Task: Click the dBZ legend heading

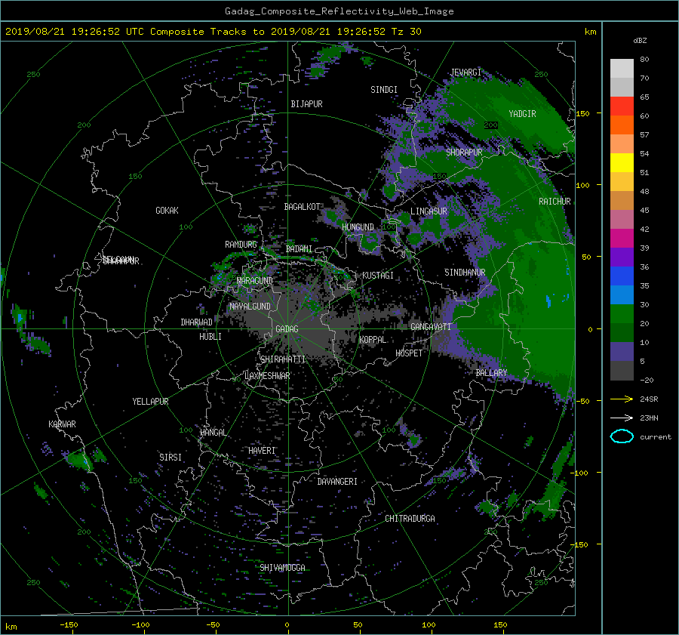Action: pyautogui.click(x=640, y=40)
